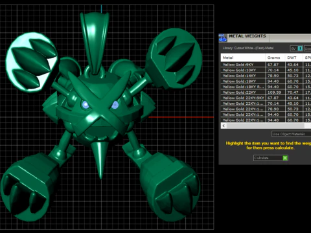Sort by the DWT column header
Screen dimensions: 311x233
(294, 58)
